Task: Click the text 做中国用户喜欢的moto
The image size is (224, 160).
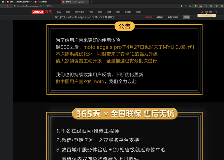Action: coord(80,82)
